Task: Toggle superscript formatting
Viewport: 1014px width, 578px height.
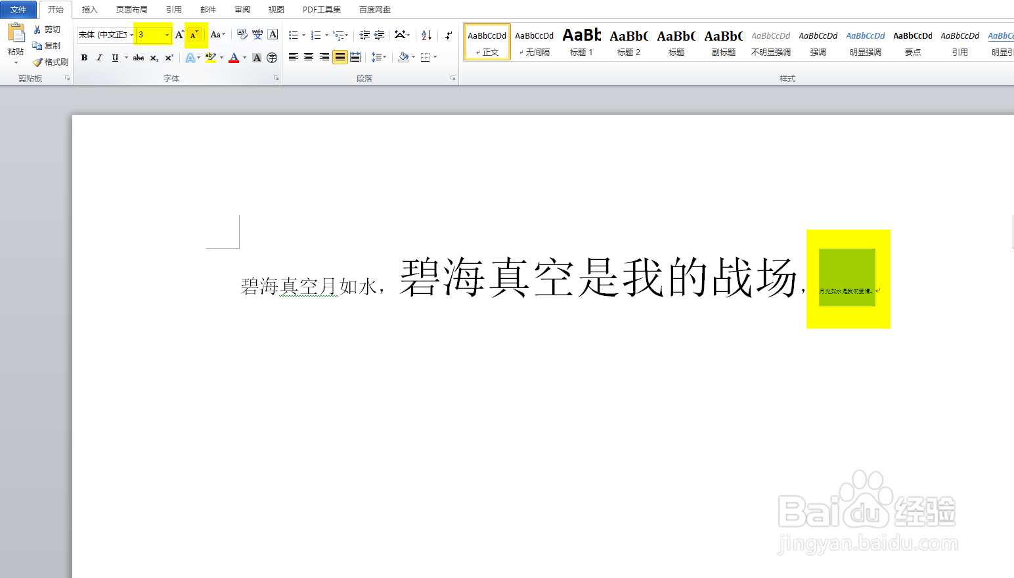Action: pyautogui.click(x=169, y=58)
